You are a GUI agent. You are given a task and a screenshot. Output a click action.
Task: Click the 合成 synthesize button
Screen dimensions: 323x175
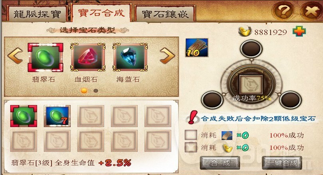click(220, 163)
